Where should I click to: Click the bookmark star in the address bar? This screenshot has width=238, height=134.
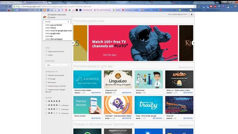(x=194, y=6)
